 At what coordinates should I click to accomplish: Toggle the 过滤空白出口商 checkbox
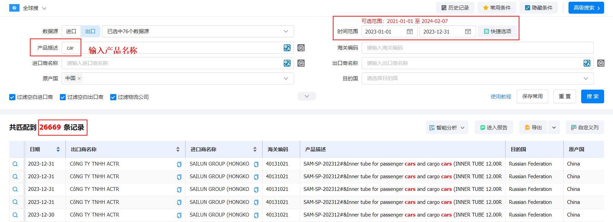tap(63, 97)
